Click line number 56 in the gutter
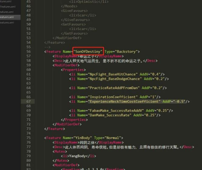The image size is (202, 170). pyautogui.click(x=28, y=51)
